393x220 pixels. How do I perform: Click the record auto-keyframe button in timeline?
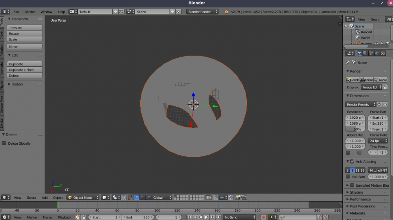264,217
